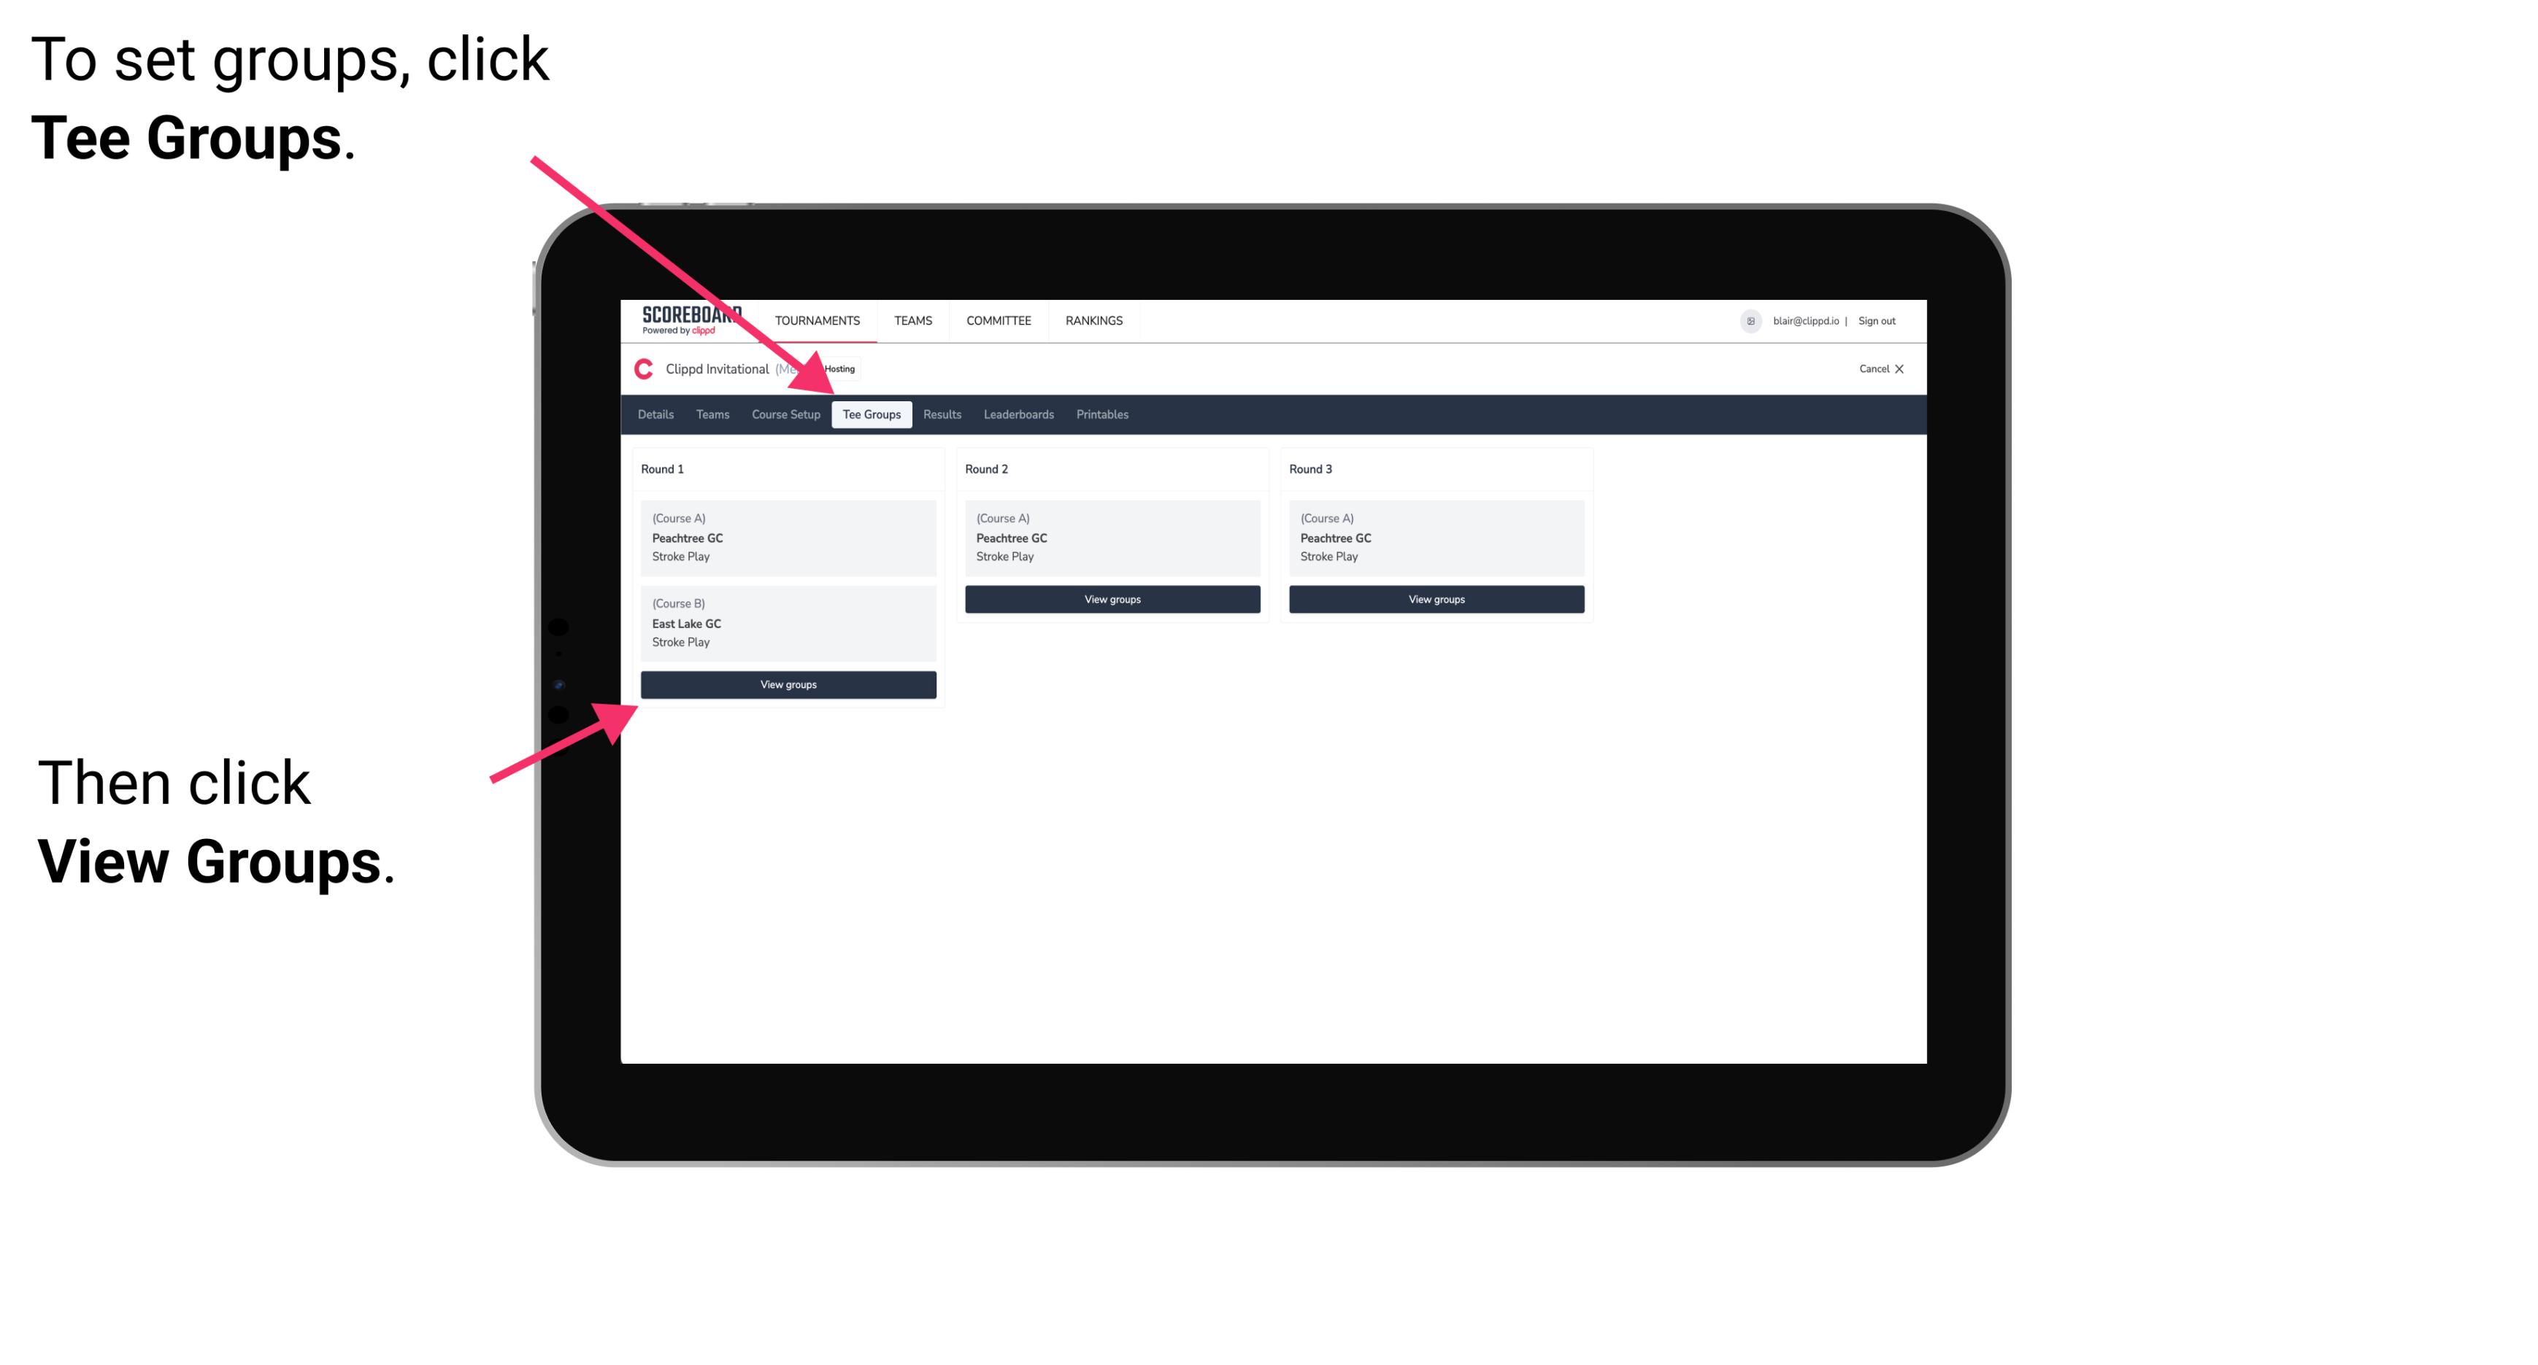Click View groups for Round 1
The image size is (2538, 1365).
click(787, 686)
